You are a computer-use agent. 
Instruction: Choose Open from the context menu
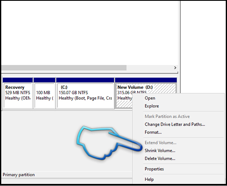(x=150, y=98)
